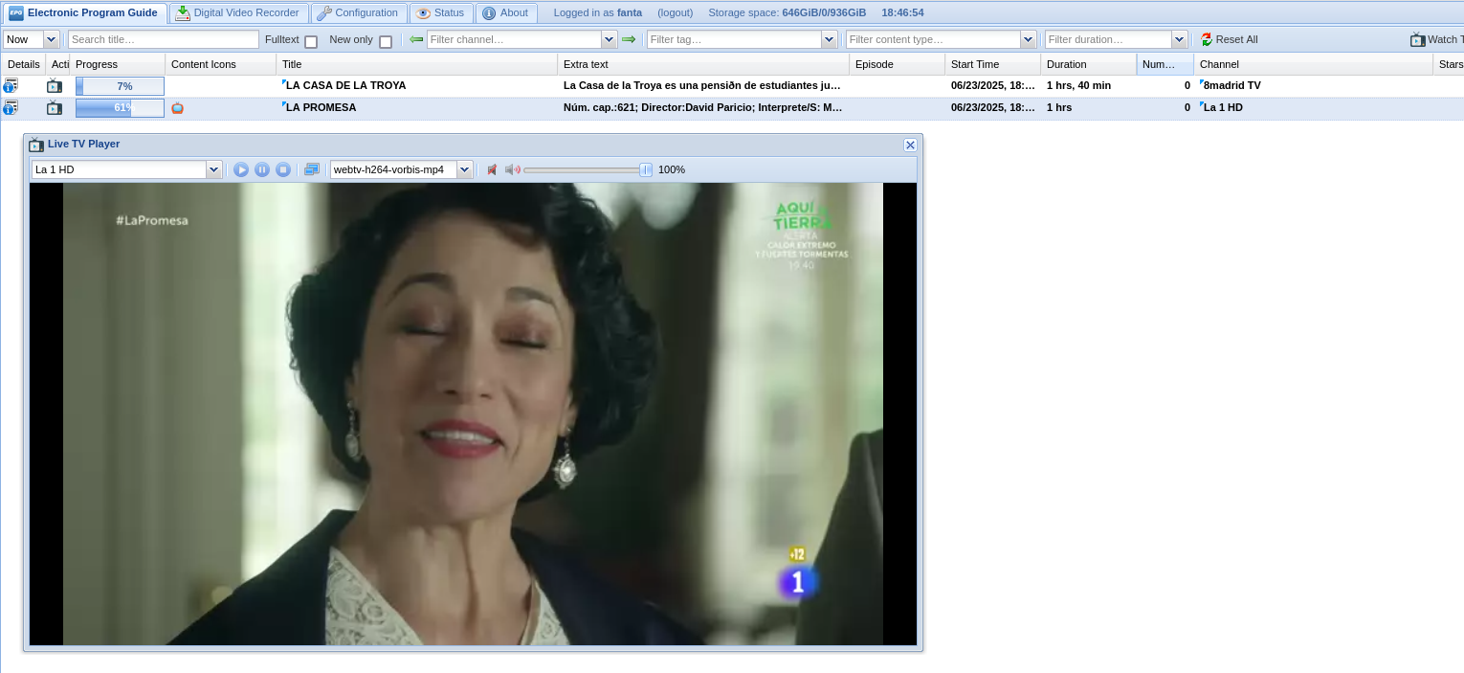Screen dimensions: 1464x673
Task: Close the Live TV Player window
Action: pyautogui.click(x=910, y=145)
